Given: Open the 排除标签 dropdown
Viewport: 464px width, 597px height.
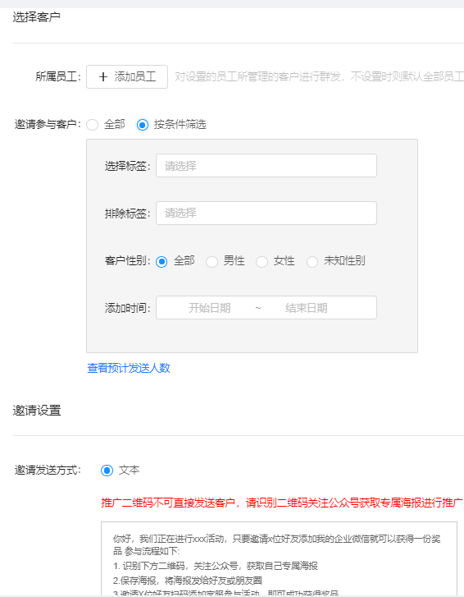Looking at the screenshot, I should point(266,214).
